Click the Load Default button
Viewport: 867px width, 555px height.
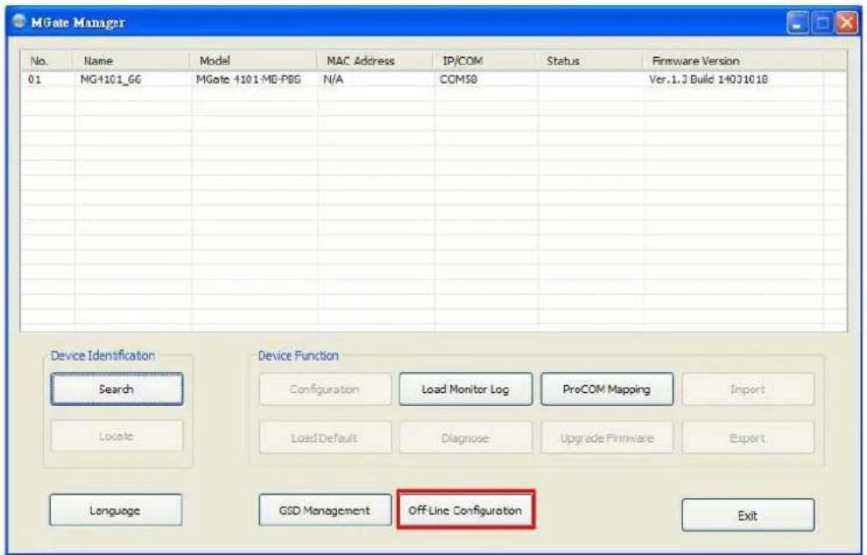(325, 438)
